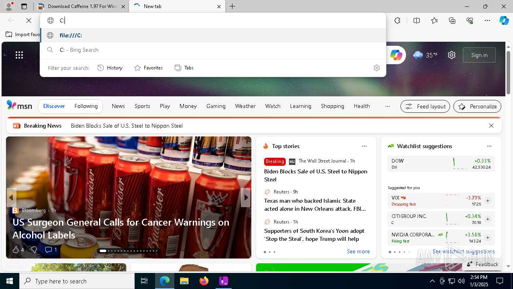Show previous carousel story arrow
513x289 pixels.
click(x=11, y=197)
